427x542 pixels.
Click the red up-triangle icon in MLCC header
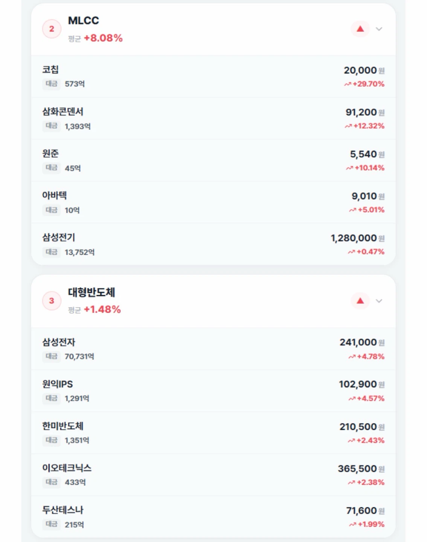(360, 29)
